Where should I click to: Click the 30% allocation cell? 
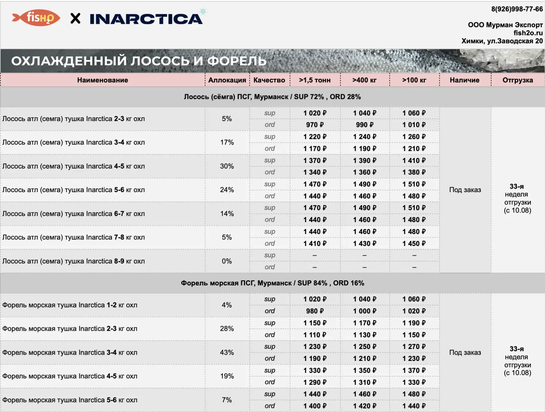(x=227, y=166)
